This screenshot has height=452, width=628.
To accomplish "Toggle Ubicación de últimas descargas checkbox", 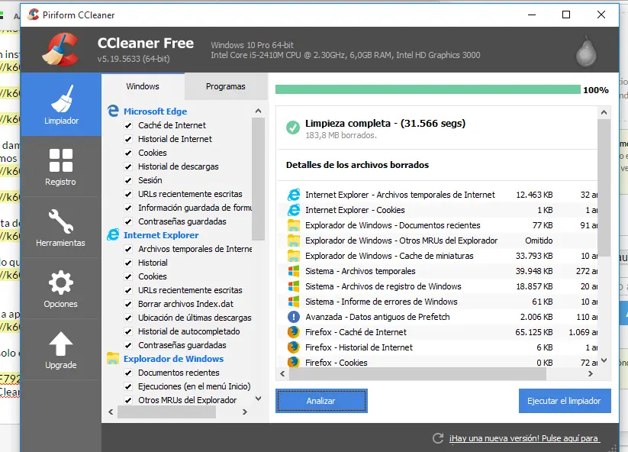I will (128, 318).
